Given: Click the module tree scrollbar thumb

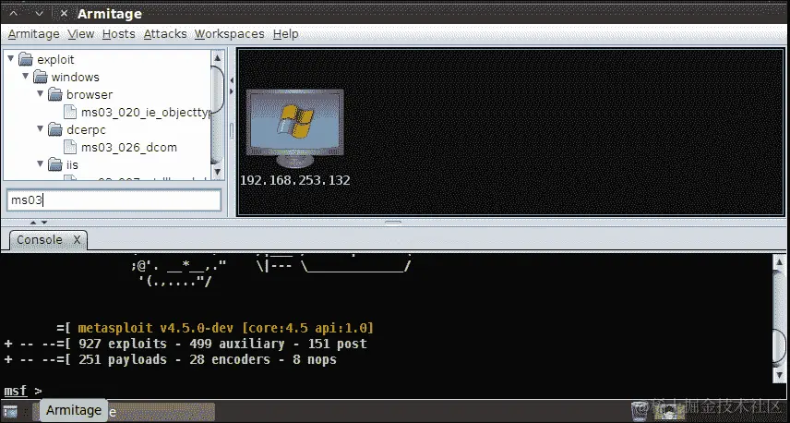Looking at the screenshot, I should pyautogui.click(x=217, y=89).
